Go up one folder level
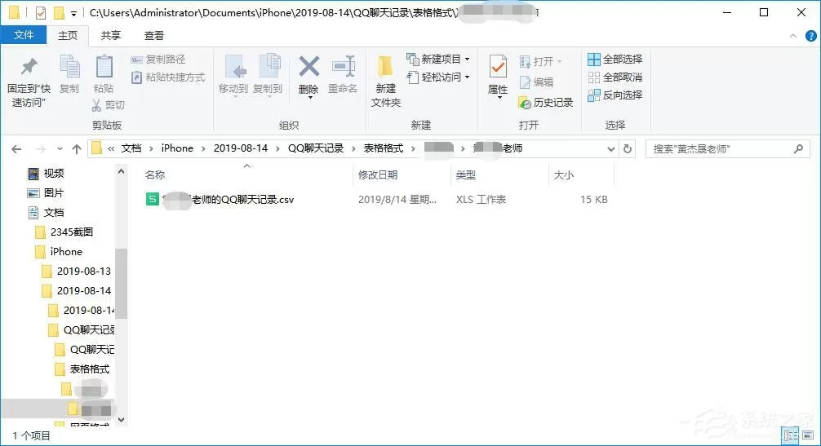821x446 pixels. click(x=77, y=149)
